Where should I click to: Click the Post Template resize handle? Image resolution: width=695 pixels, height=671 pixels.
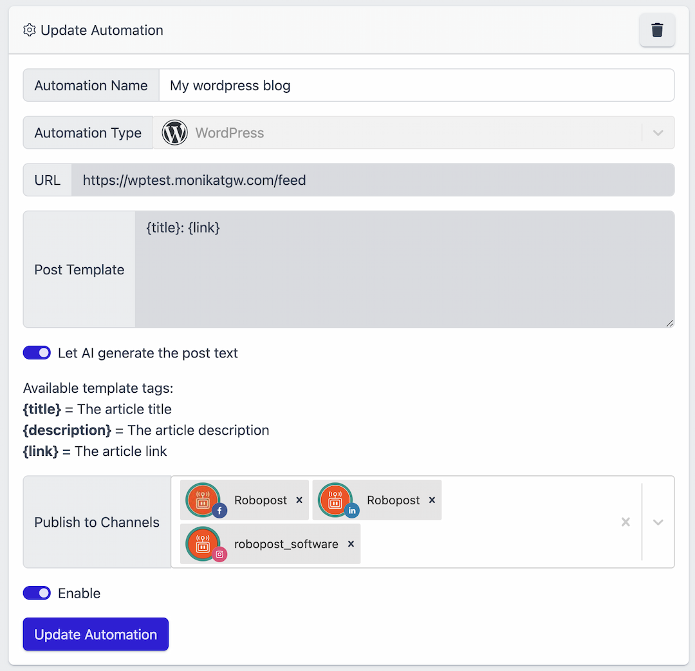pos(670,323)
